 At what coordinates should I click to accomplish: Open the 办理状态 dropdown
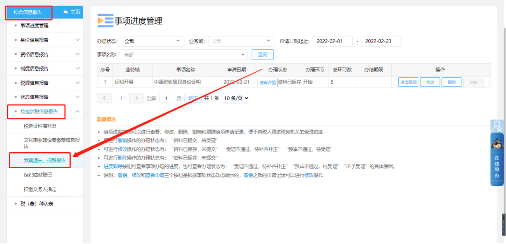pos(152,41)
